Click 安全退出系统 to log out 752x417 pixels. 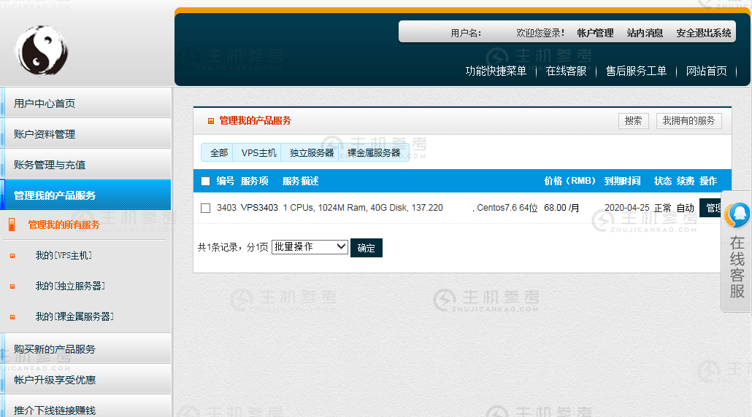click(x=703, y=33)
